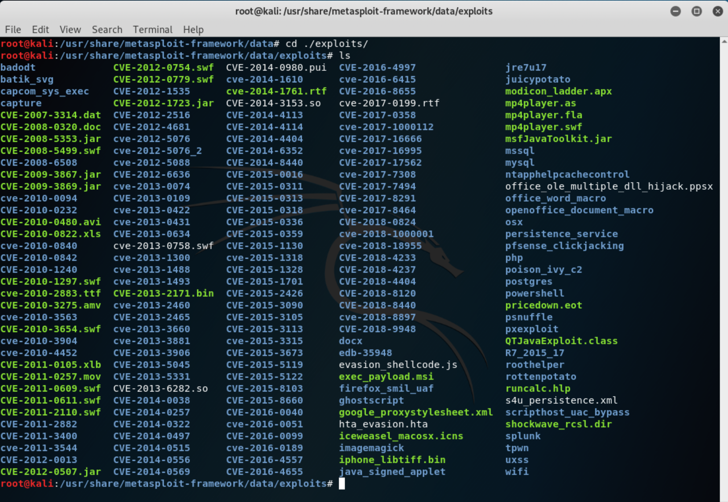The height and width of the screenshot is (502, 728).
Task: Click the file 'CVE-2011-0257.mov'
Action: pyautogui.click(x=51, y=376)
